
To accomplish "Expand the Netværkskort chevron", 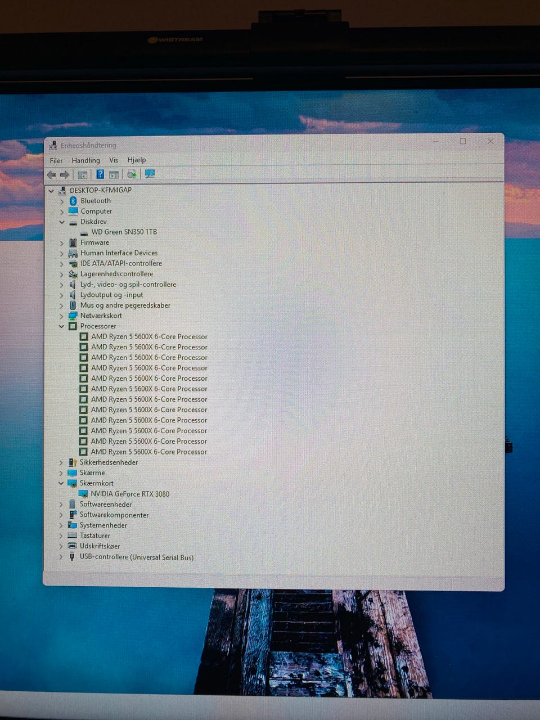I will pos(61,316).
